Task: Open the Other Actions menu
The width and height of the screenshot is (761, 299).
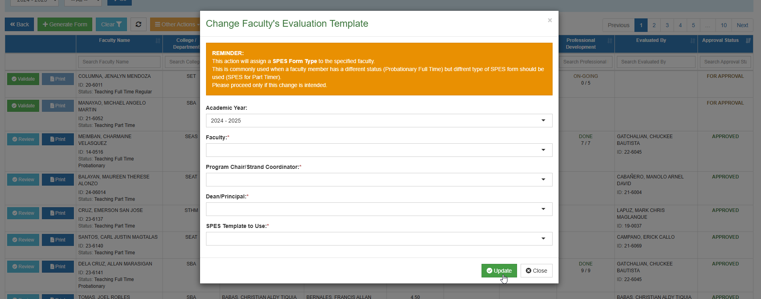Action: point(176,24)
